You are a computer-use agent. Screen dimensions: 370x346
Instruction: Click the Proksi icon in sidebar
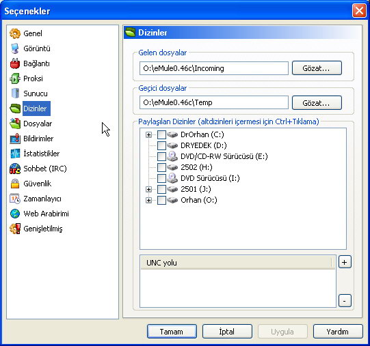15,78
